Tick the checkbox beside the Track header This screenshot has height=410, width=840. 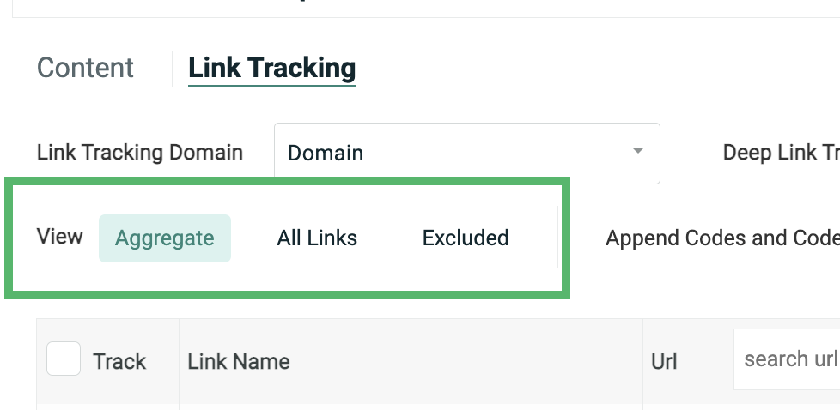[x=64, y=359]
